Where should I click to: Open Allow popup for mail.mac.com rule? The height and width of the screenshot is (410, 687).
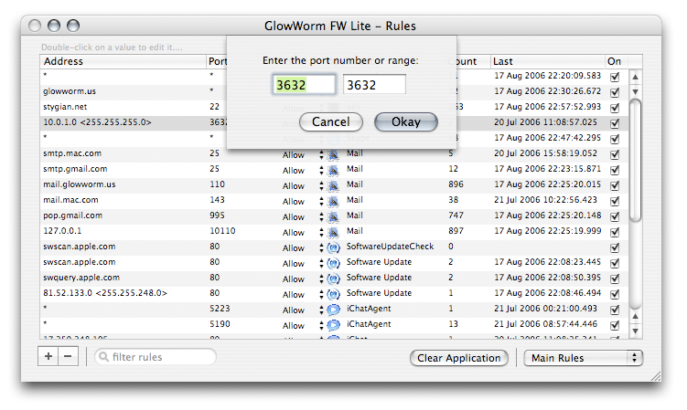point(303,201)
